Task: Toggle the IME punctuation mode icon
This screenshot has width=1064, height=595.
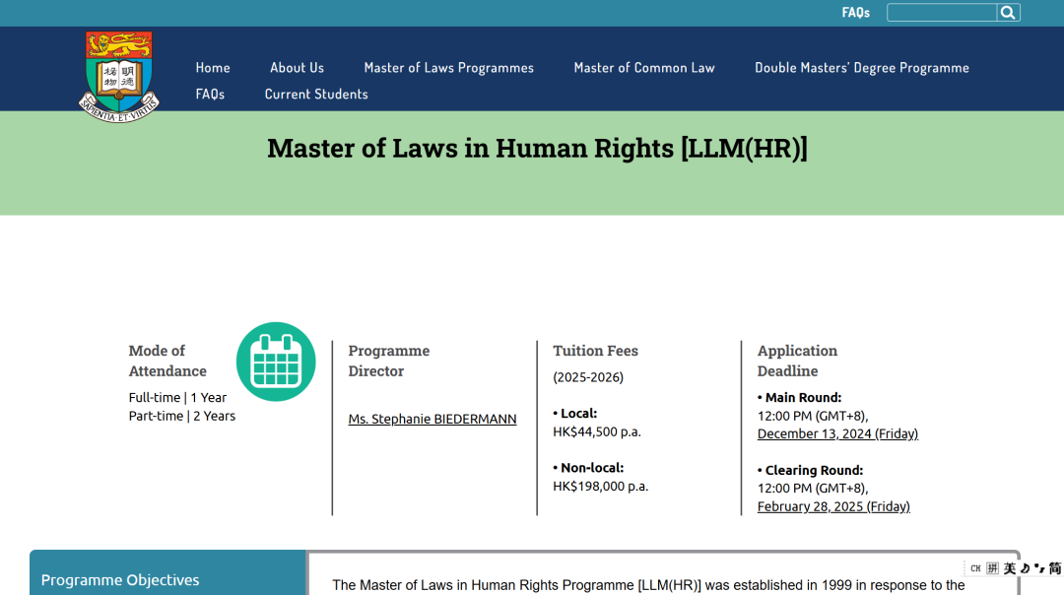Action: pyautogui.click(x=1038, y=568)
